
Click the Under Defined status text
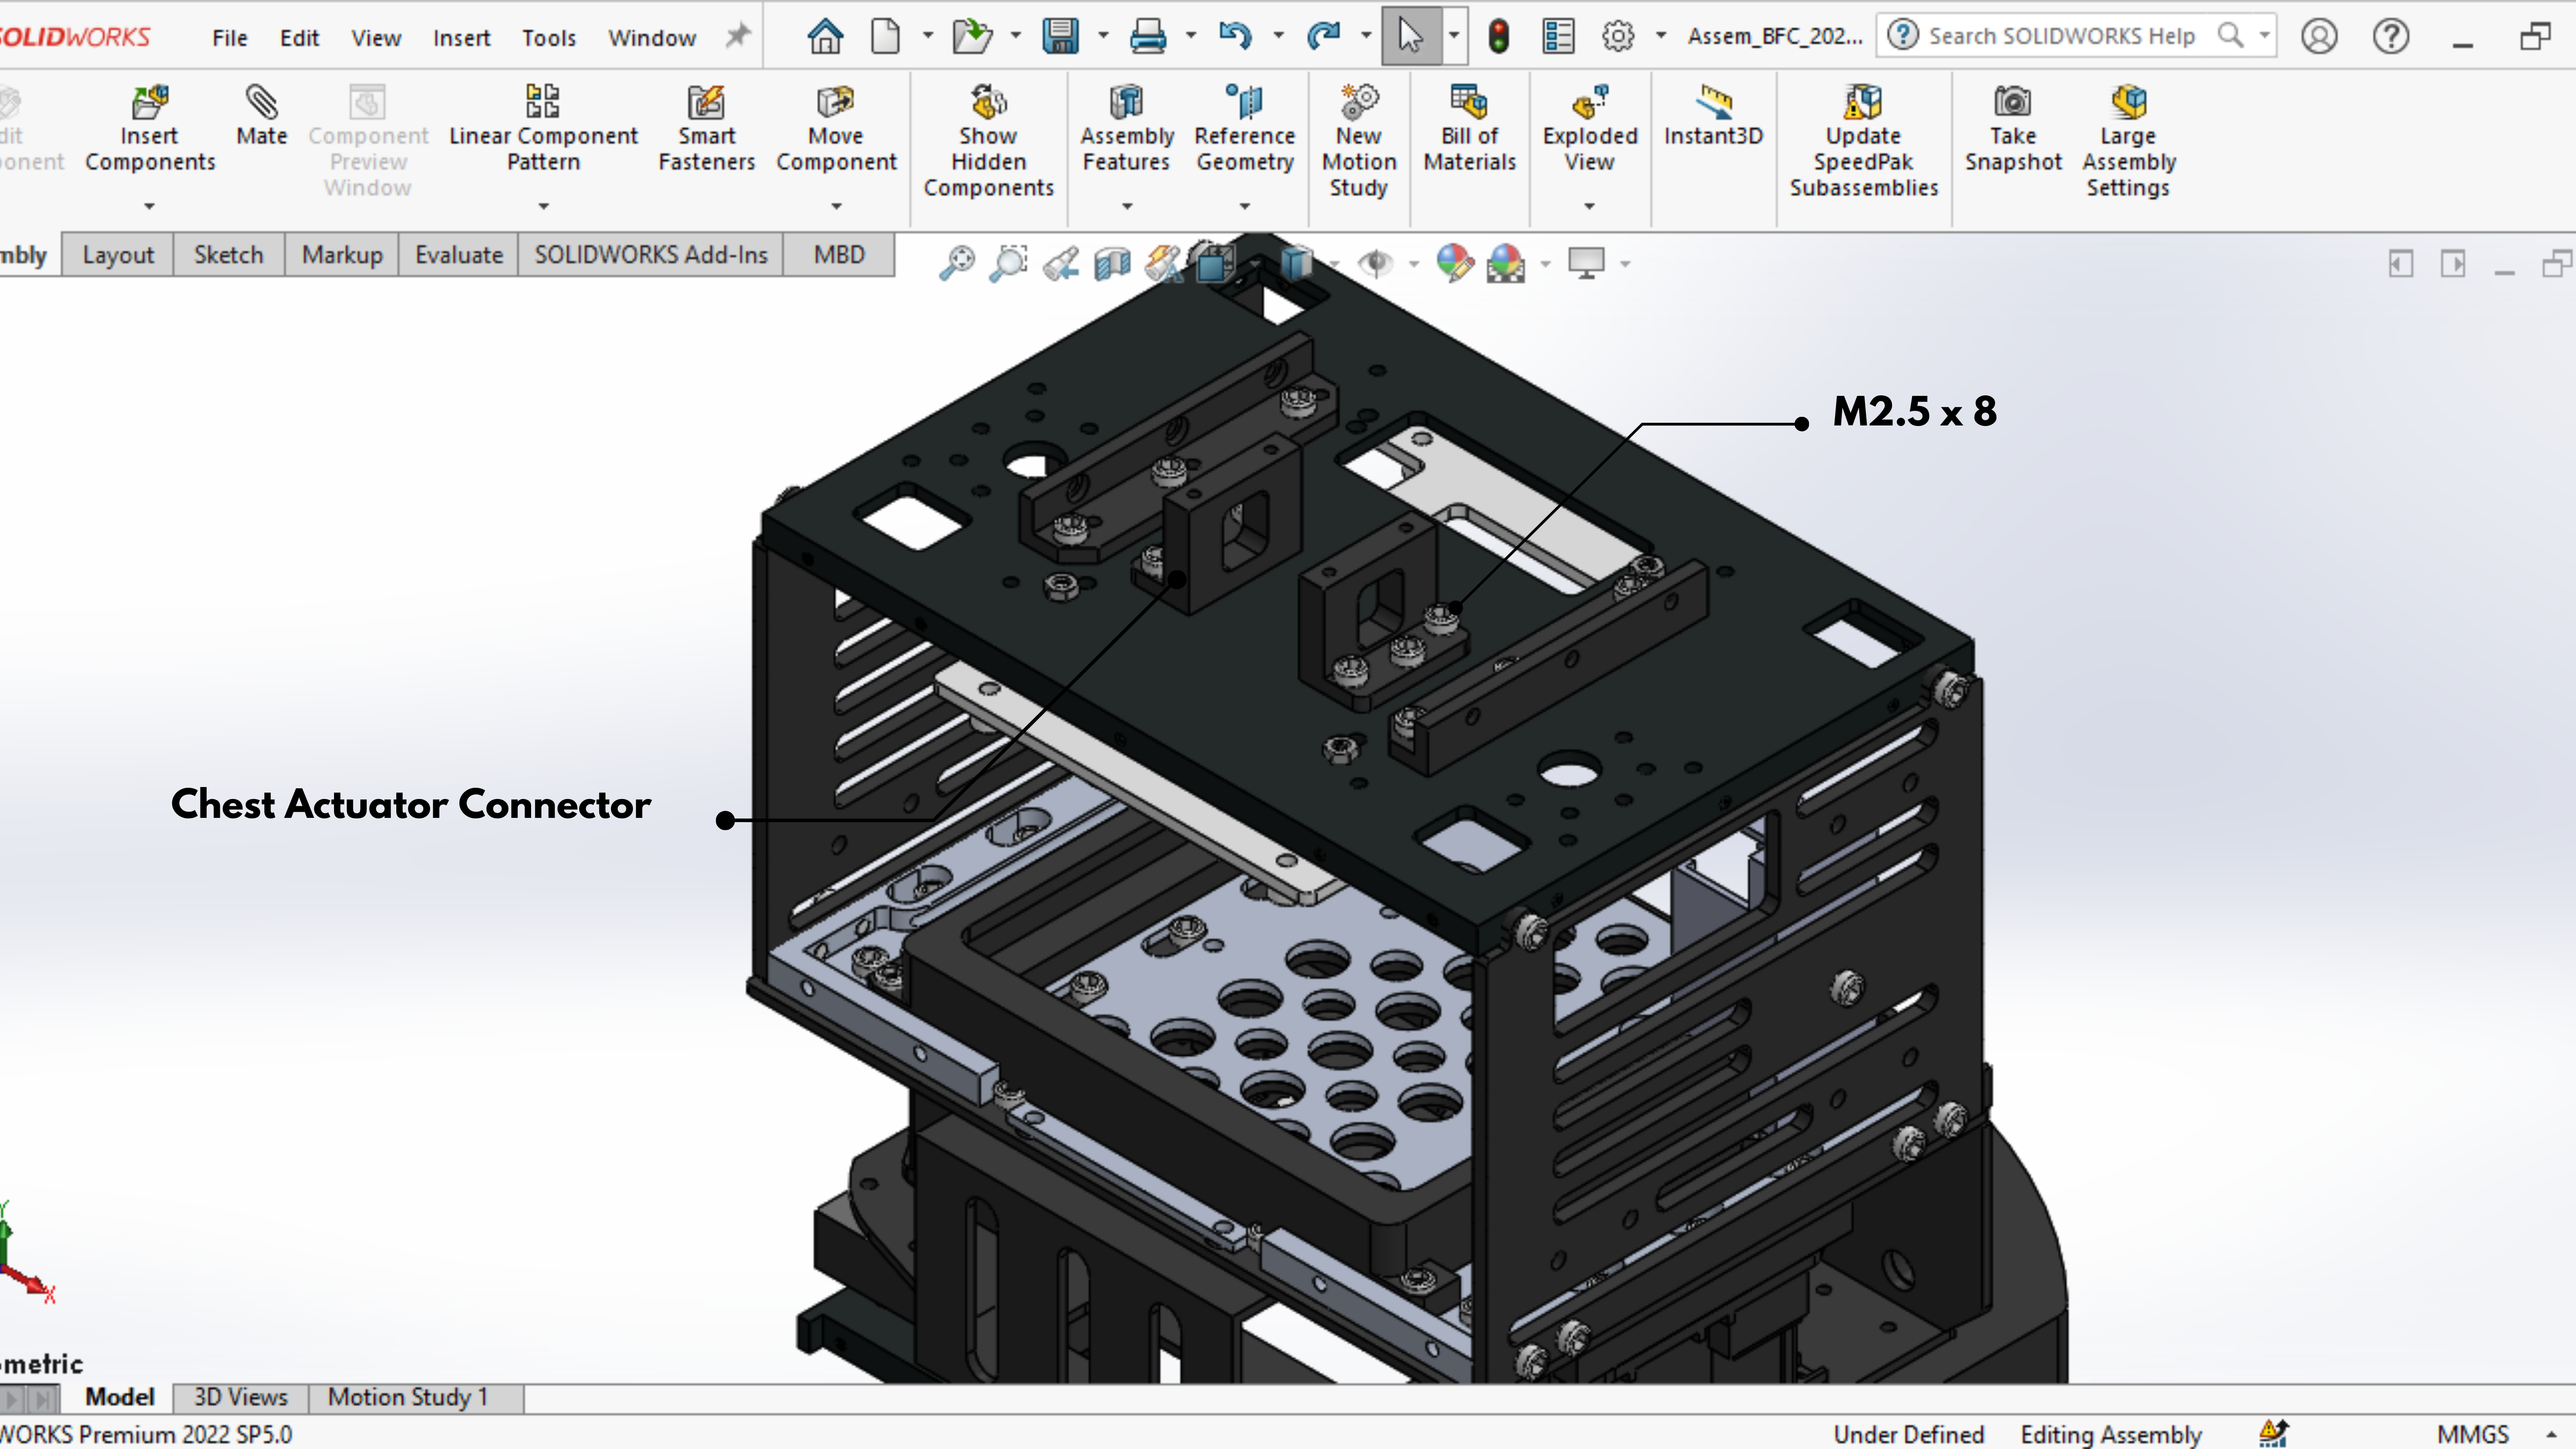click(1908, 1434)
